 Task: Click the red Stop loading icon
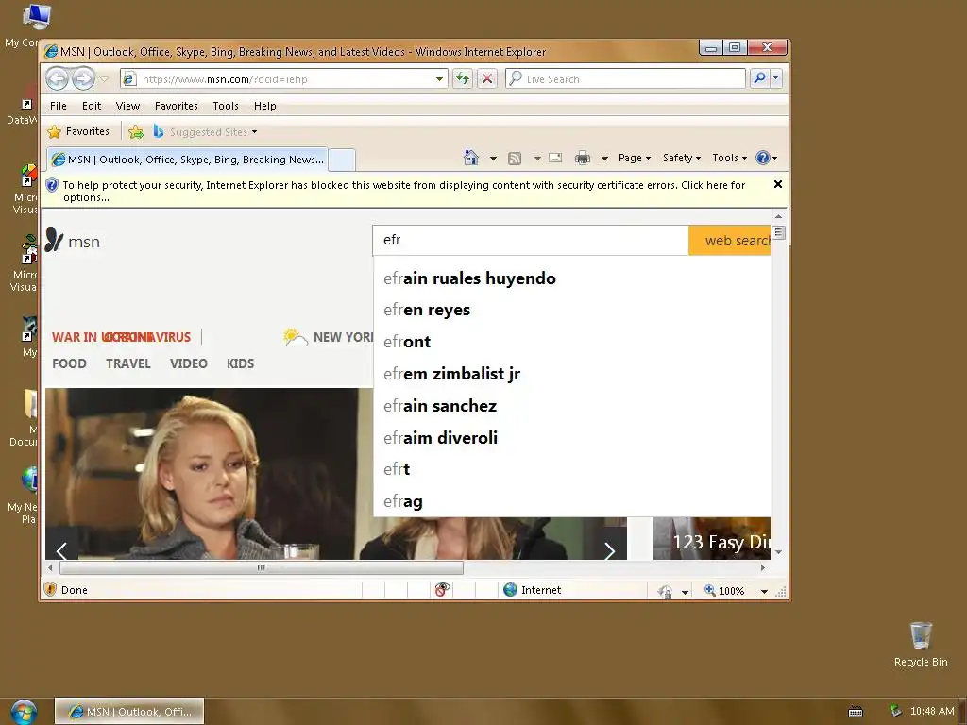point(487,79)
